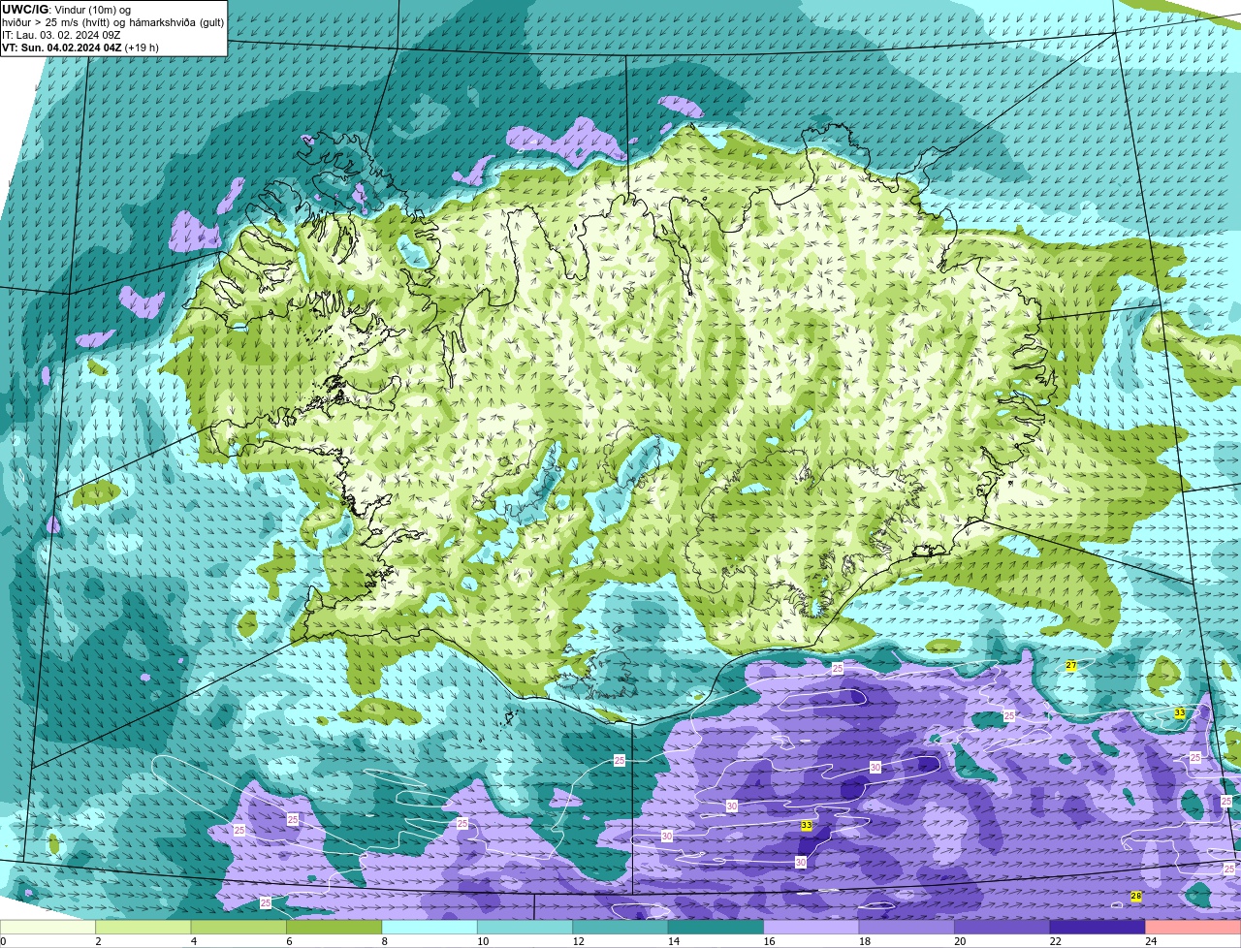Click the legend scale label "16"
The height and width of the screenshot is (948, 1241).
(x=768, y=941)
